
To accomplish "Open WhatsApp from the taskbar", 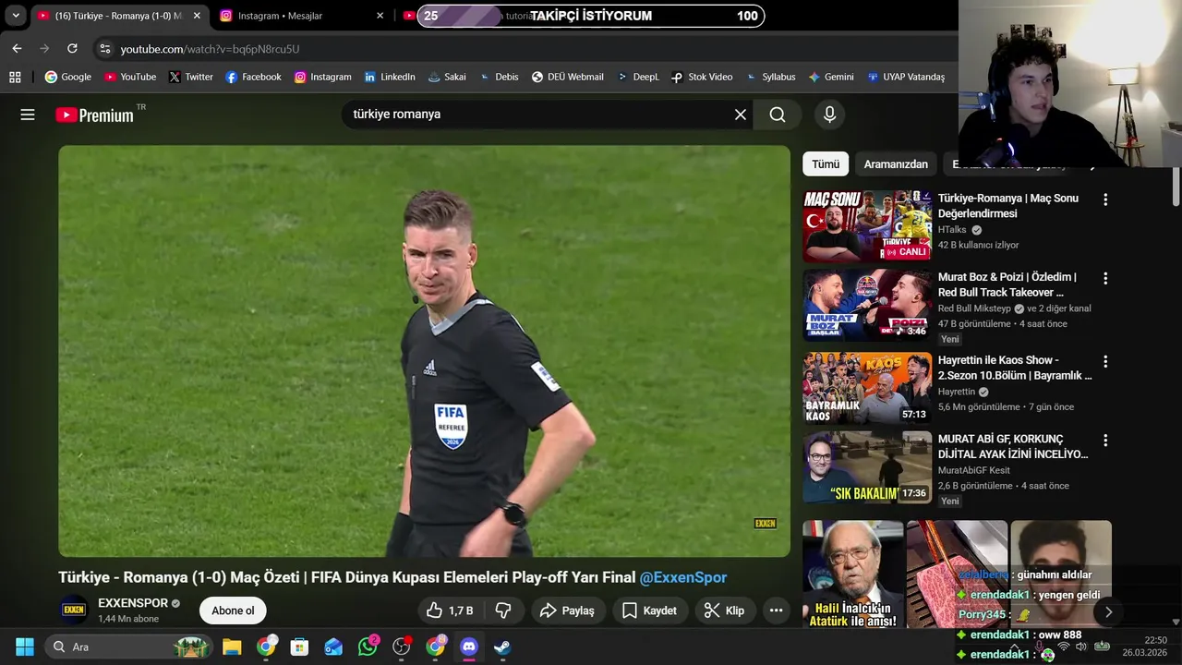I will pyautogui.click(x=368, y=647).
